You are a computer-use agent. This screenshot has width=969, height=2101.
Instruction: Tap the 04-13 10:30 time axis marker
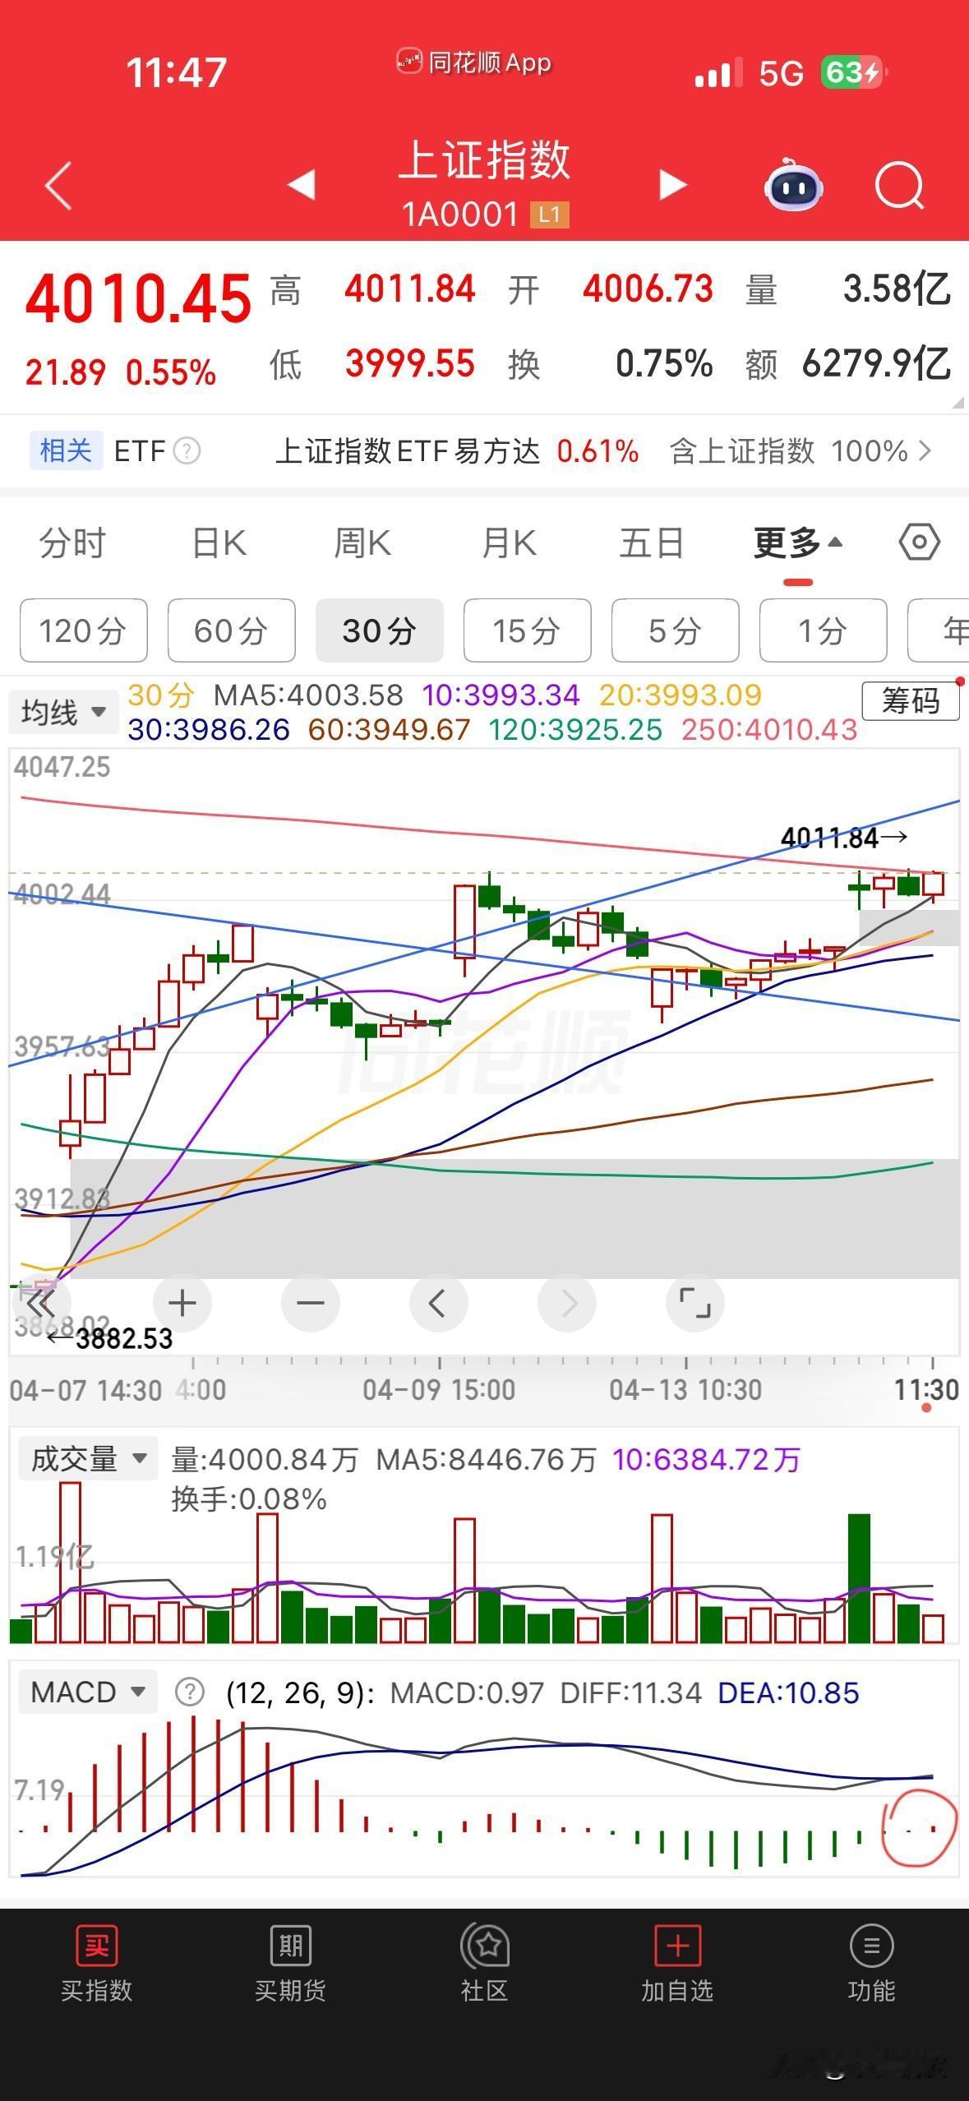685,1390
